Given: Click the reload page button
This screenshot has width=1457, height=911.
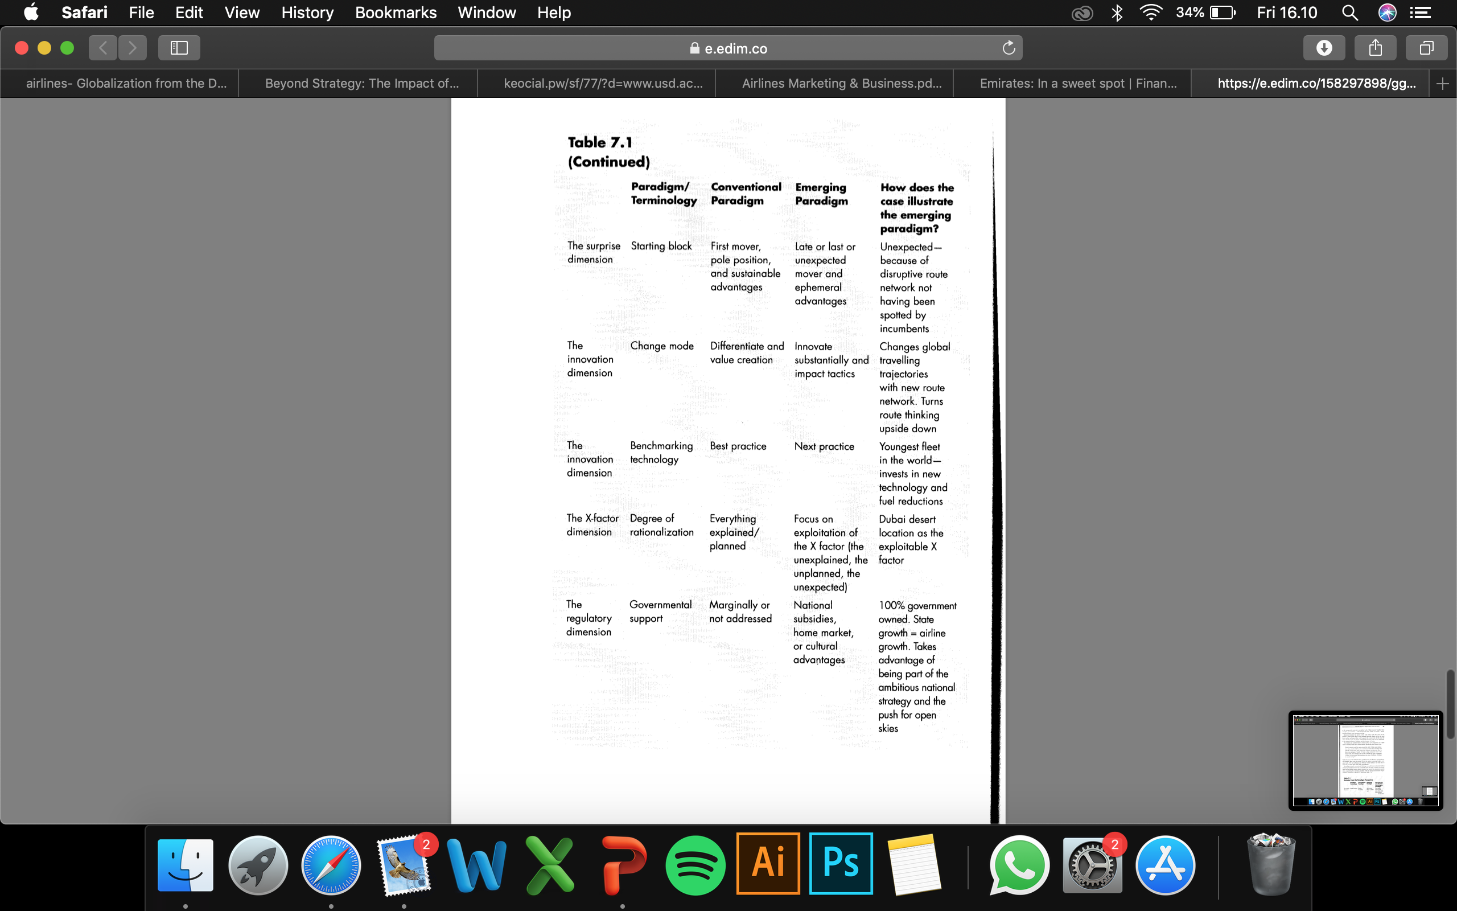Looking at the screenshot, I should pos(1007,47).
